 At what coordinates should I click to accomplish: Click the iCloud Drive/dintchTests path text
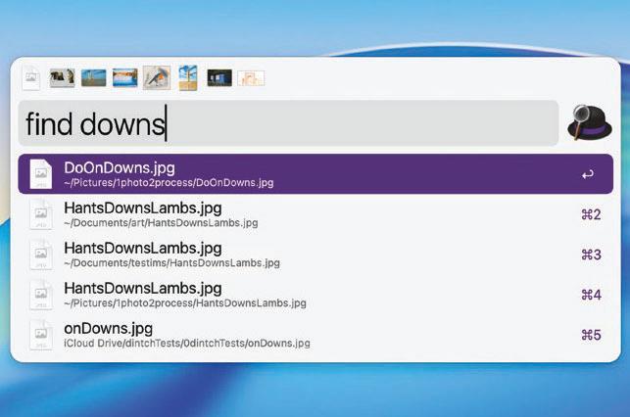pyautogui.click(x=187, y=344)
